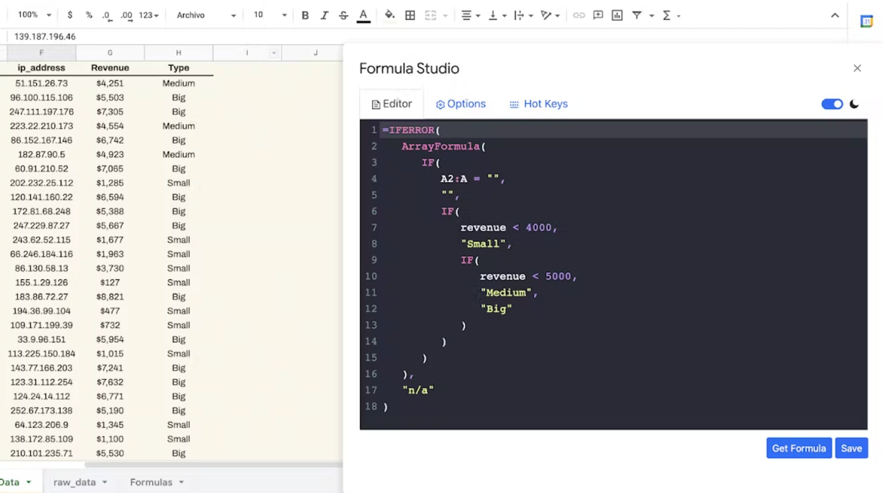
Task: Switch to raw_data sheet
Action: pyautogui.click(x=75, y=482)
